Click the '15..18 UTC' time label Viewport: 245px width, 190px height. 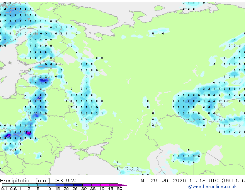[204, 181]
